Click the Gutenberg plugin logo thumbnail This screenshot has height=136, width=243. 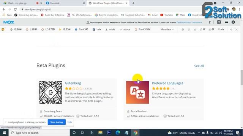(50, 92)
